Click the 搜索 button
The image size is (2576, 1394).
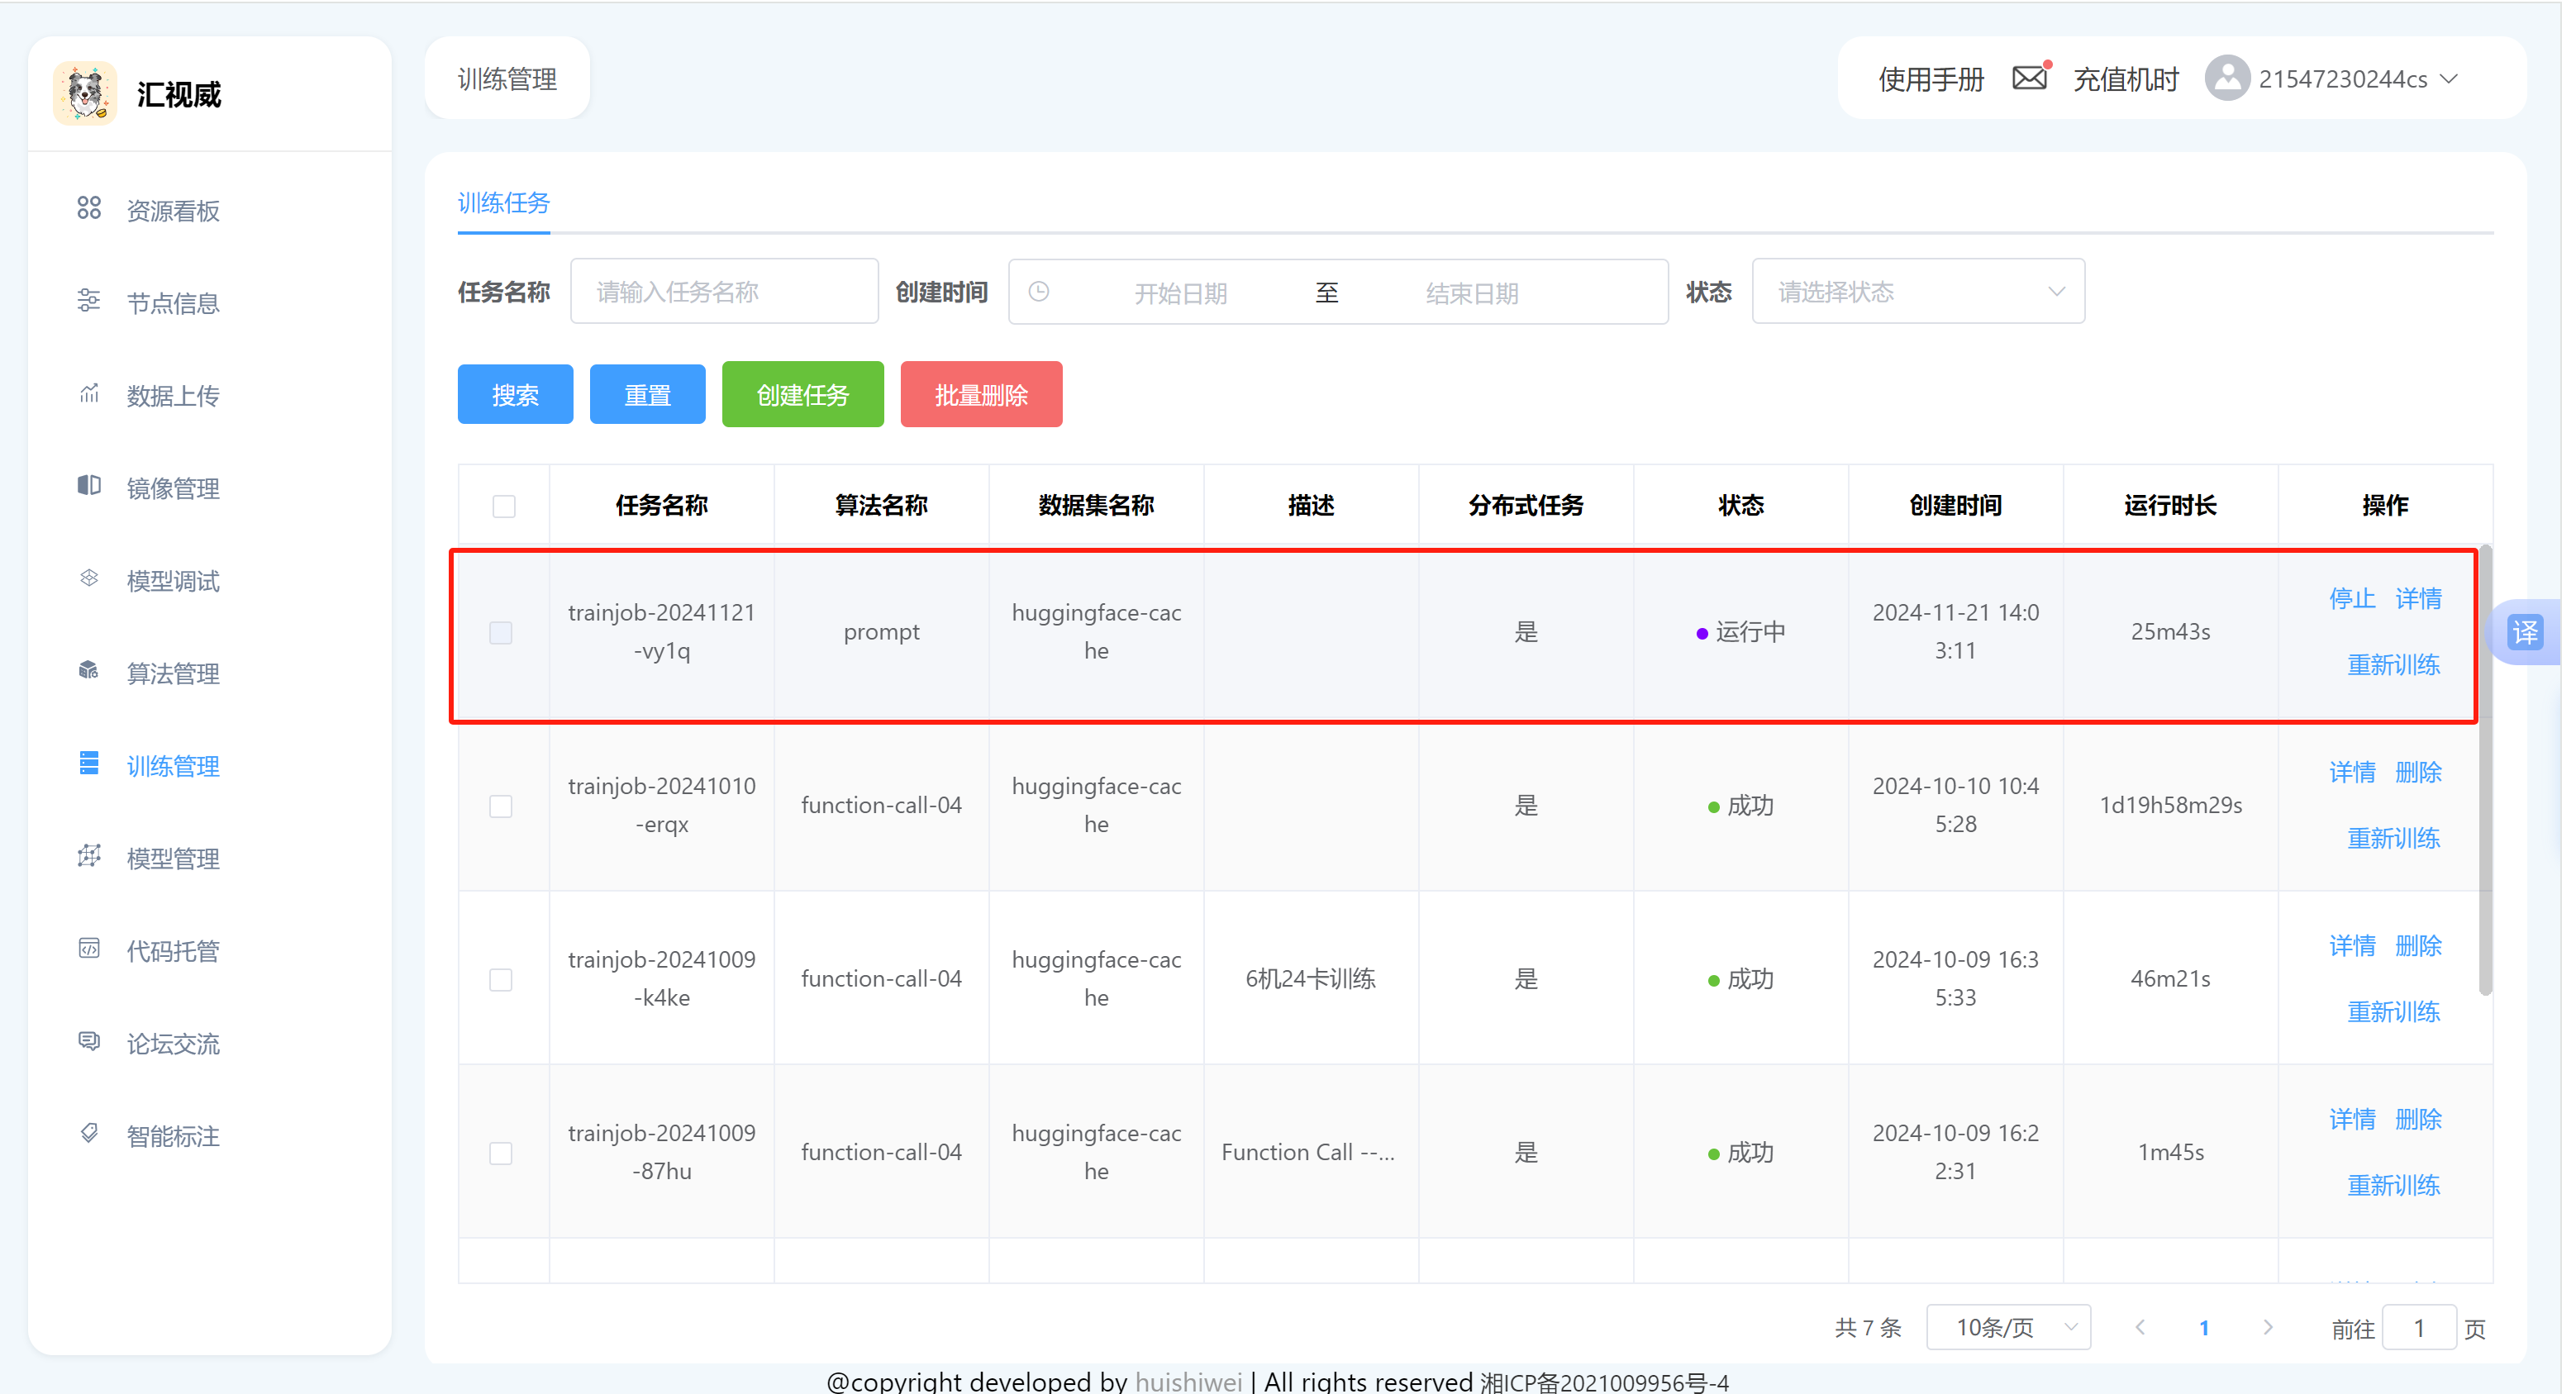515,395
